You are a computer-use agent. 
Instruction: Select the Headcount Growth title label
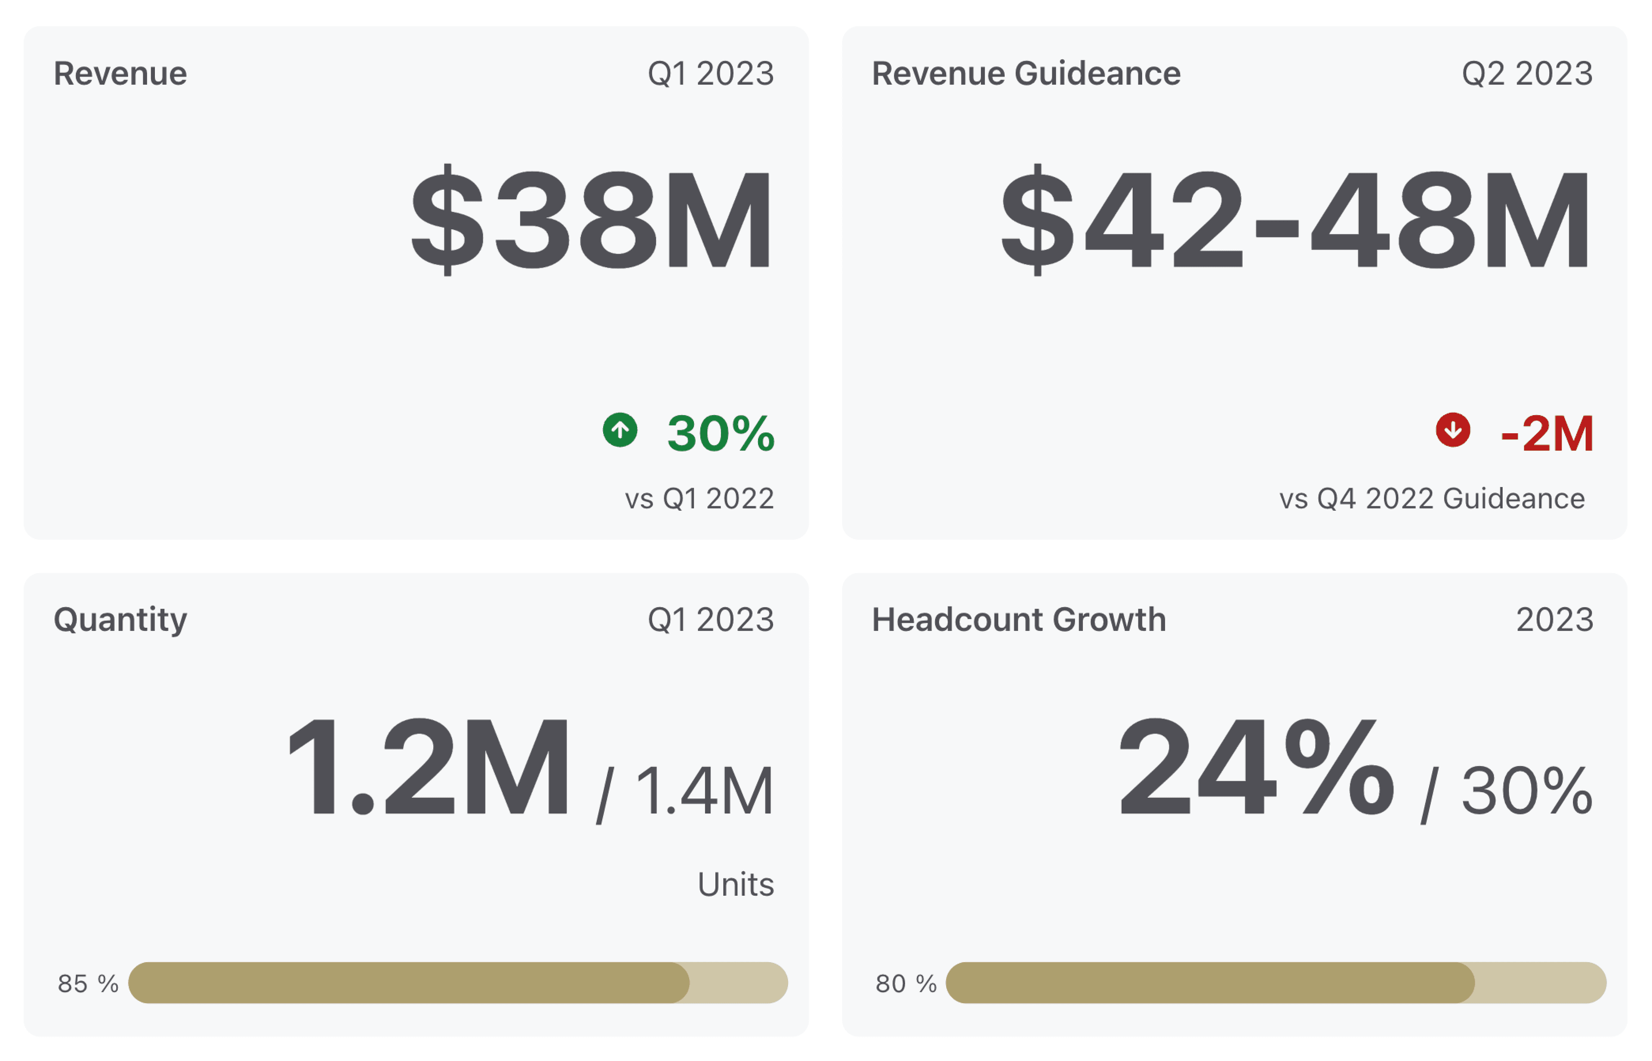[x=1018, y=619]
